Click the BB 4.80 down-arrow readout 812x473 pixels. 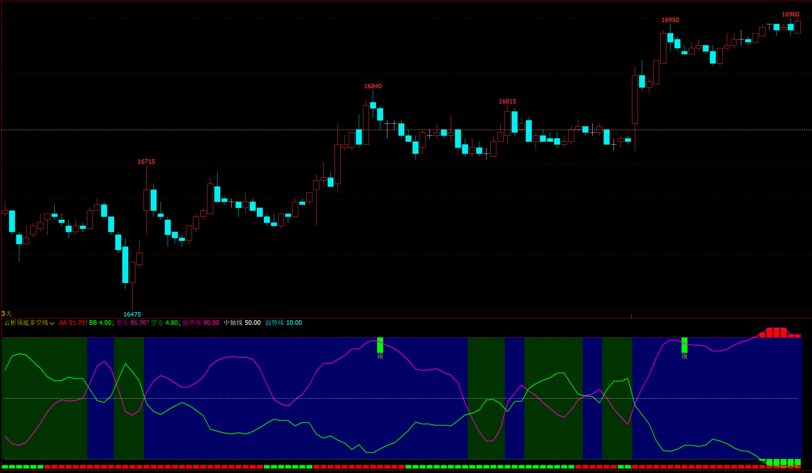102,323
